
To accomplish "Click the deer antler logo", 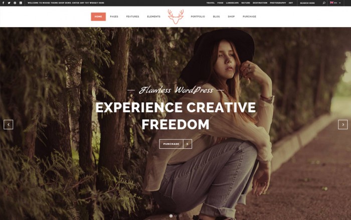I will 175,17.
